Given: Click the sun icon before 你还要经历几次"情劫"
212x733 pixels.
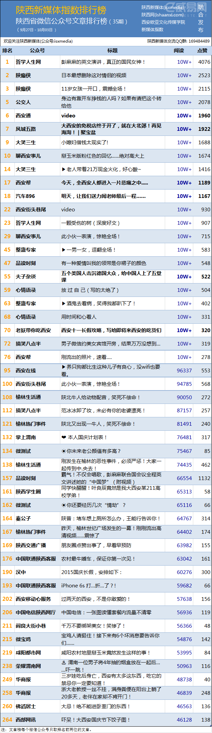Looking at the screenshot, I should tap(64, 505).
